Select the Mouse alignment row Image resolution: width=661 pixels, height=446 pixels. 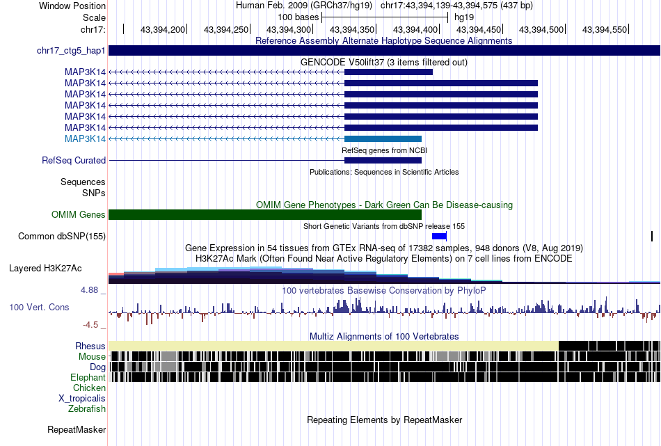(384, 356)
